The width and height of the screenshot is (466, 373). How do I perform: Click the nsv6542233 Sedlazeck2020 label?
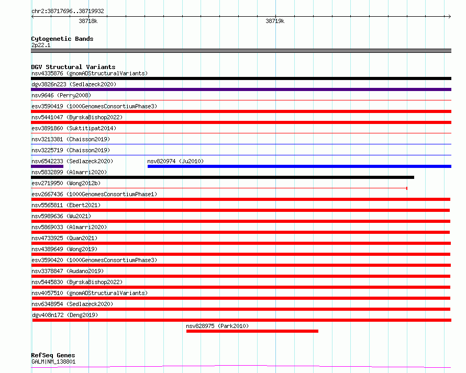[72, 161]
